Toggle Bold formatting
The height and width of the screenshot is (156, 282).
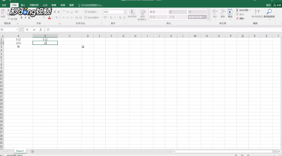pyautogui.click(x=21, y=17)
